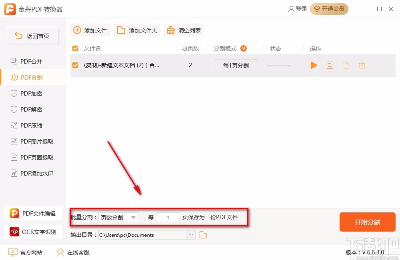This screenshot has height=260, width=400.
Task: Open the PDF加密 tool
Action: click(x=30, y=93)
